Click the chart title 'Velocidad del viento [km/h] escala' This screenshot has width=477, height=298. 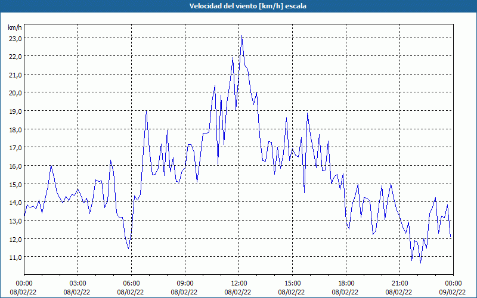coord(247,6)
